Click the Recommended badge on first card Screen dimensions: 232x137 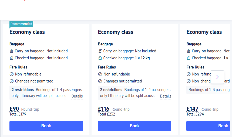[21, 24]
